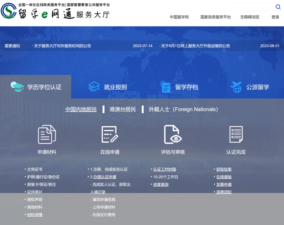Click the 登录 login link
284x225 pixels.
click(275, 17)
